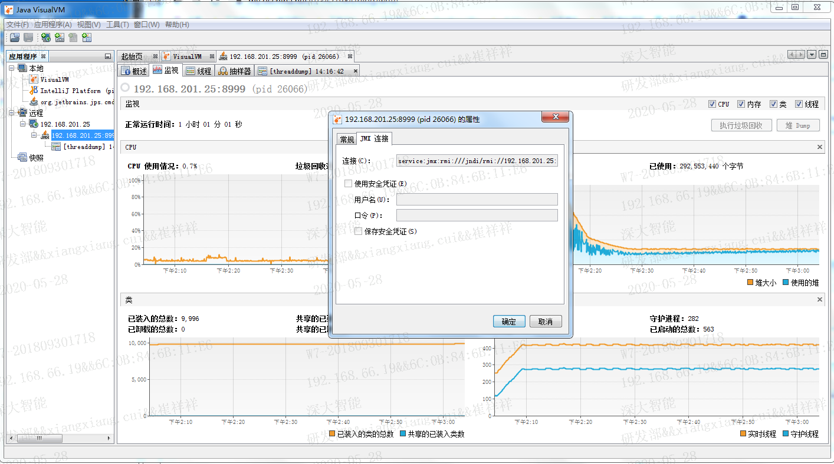Toggle the Memory (内存) chart checkbox
The height and width of the screenshot is (464, 834).
pos(741,104)
